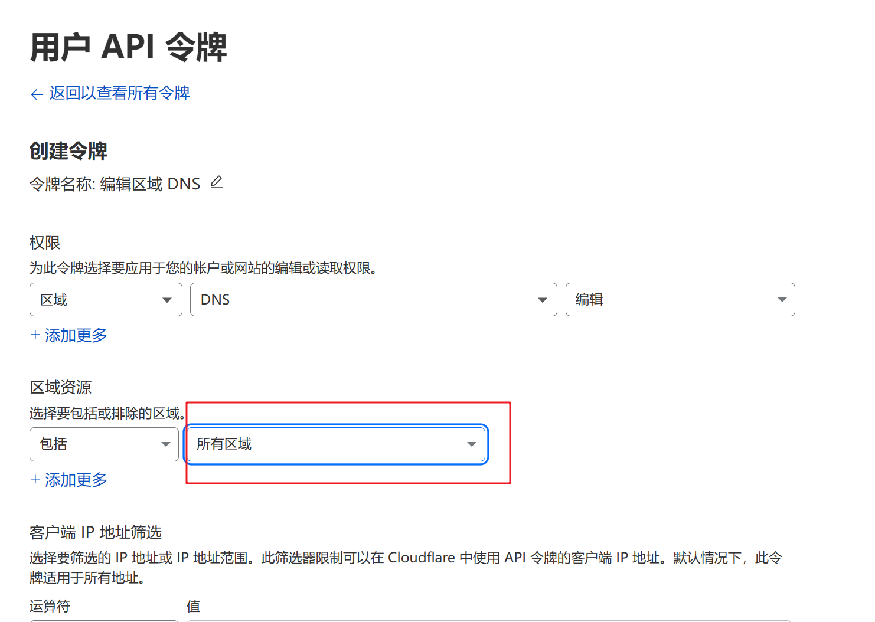
Task: Click the 客户端 IP 地址筛选 section title
Action: point(96,532)
